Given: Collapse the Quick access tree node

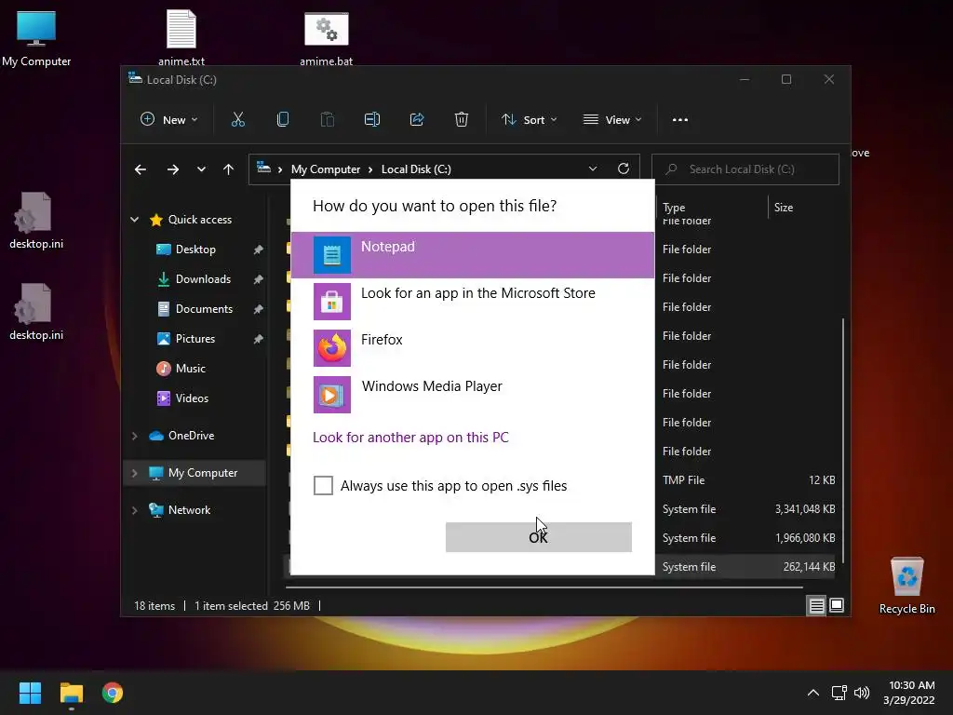Looking at the screenshot, I should 134,220.
